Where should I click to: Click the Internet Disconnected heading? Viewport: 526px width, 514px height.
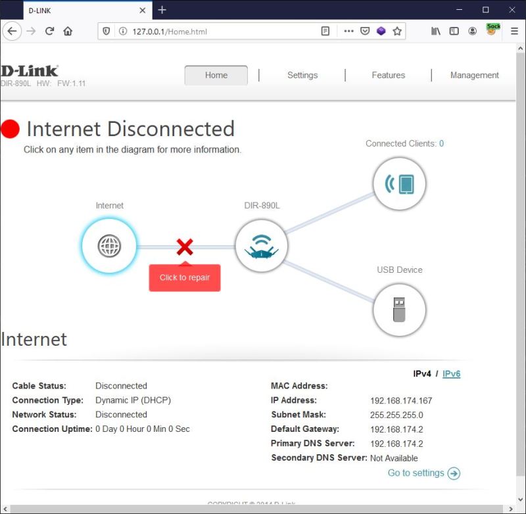(130, 129)
